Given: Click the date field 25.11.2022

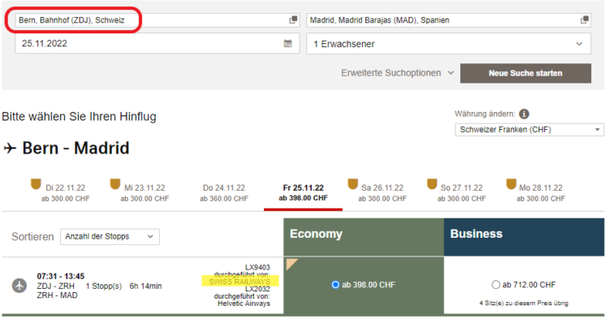Looking at the screenshot, I should [x=158, y=44].
